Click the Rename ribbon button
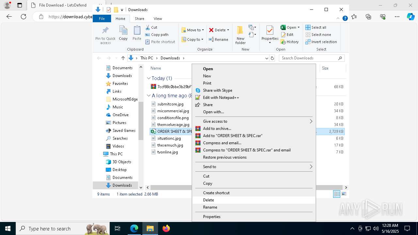 coord(218,39)
